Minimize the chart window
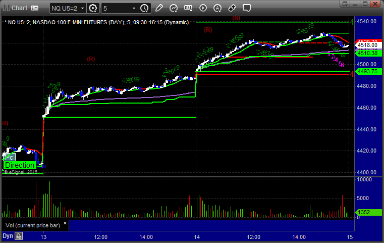384x243 pixels. tap(355, 4)
